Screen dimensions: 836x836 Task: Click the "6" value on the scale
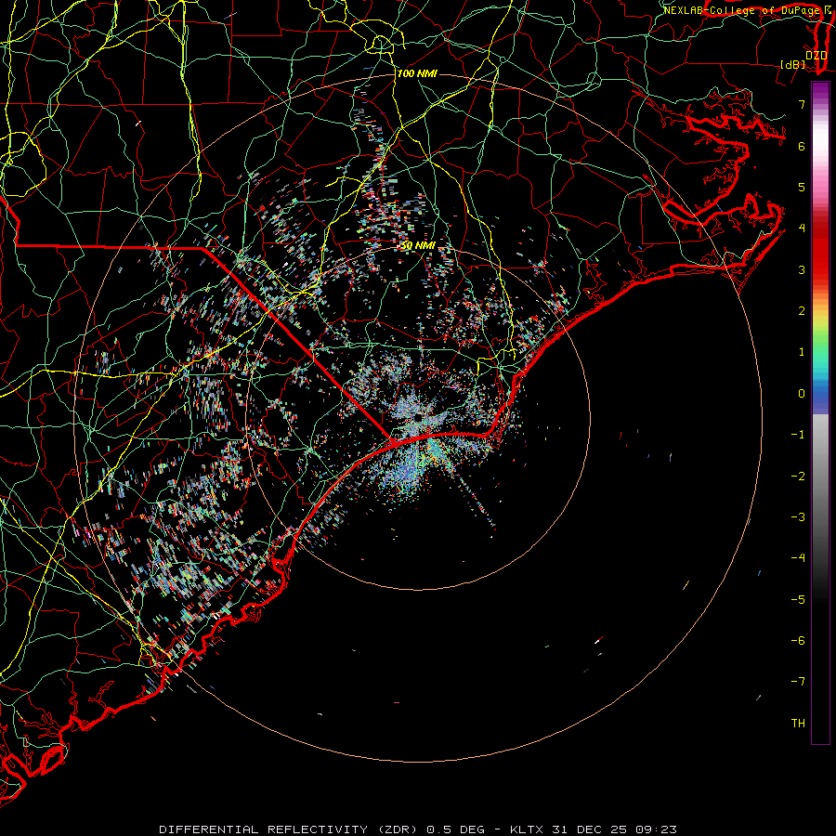pyautogui.click(x=802, y=146)
